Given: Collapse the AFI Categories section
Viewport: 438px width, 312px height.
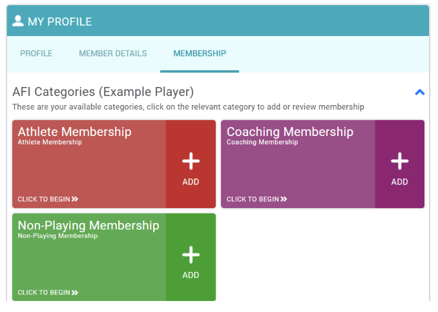Looking at the screenshot, I should [419, 92].
